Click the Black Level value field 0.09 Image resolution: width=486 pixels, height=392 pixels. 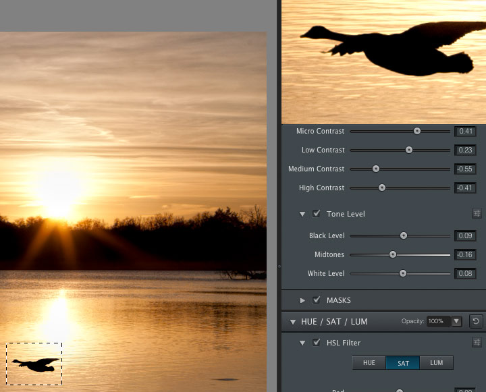pos(465,236)
